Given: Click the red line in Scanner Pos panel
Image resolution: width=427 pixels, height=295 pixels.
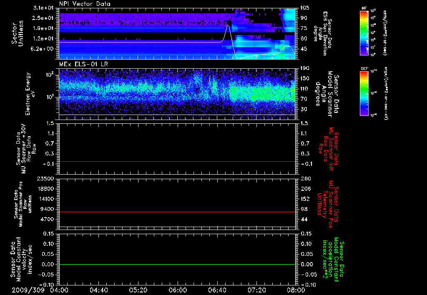Looking at the screenshot, I should click(177, 212).
